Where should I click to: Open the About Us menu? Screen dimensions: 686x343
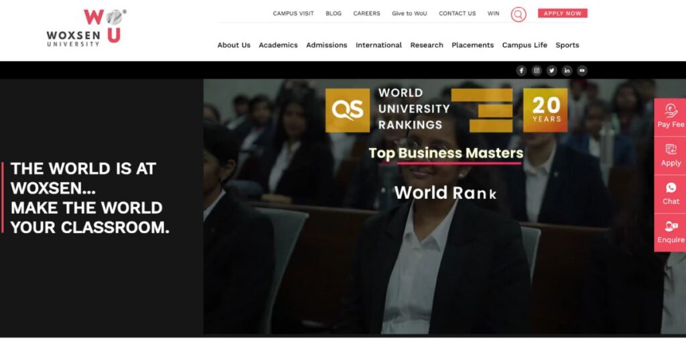pos(234,45)
